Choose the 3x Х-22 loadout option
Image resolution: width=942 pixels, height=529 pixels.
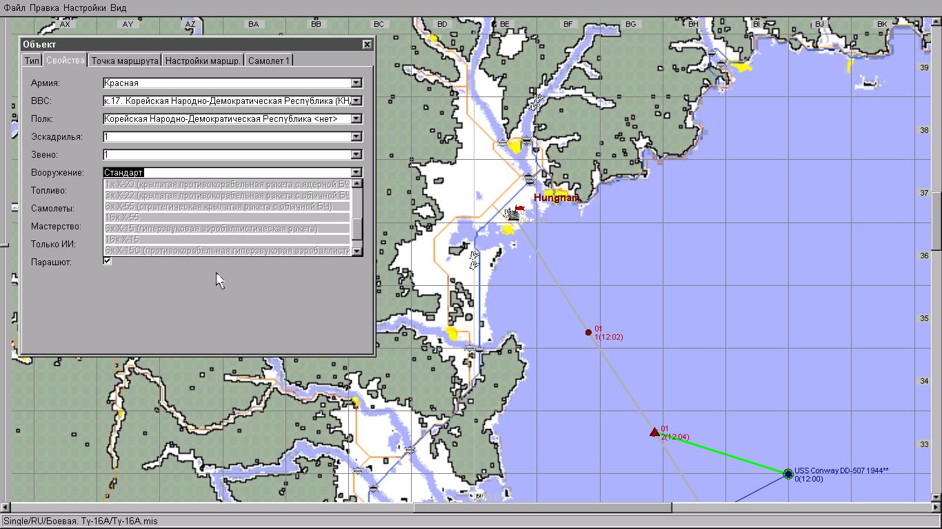point(228,196)
